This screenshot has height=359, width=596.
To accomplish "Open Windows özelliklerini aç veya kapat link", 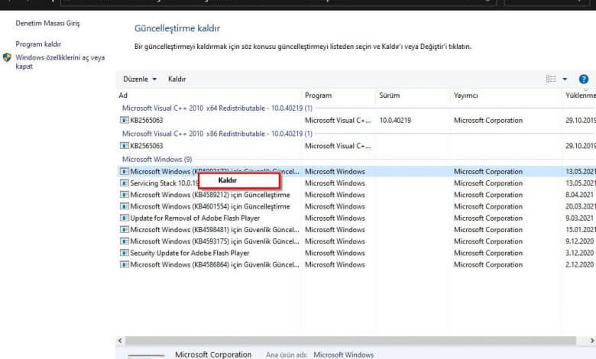I will 60,62.
